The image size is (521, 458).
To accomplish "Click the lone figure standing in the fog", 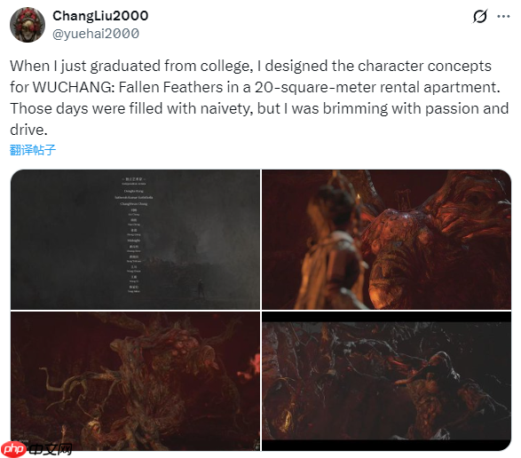I will (201, 288).
